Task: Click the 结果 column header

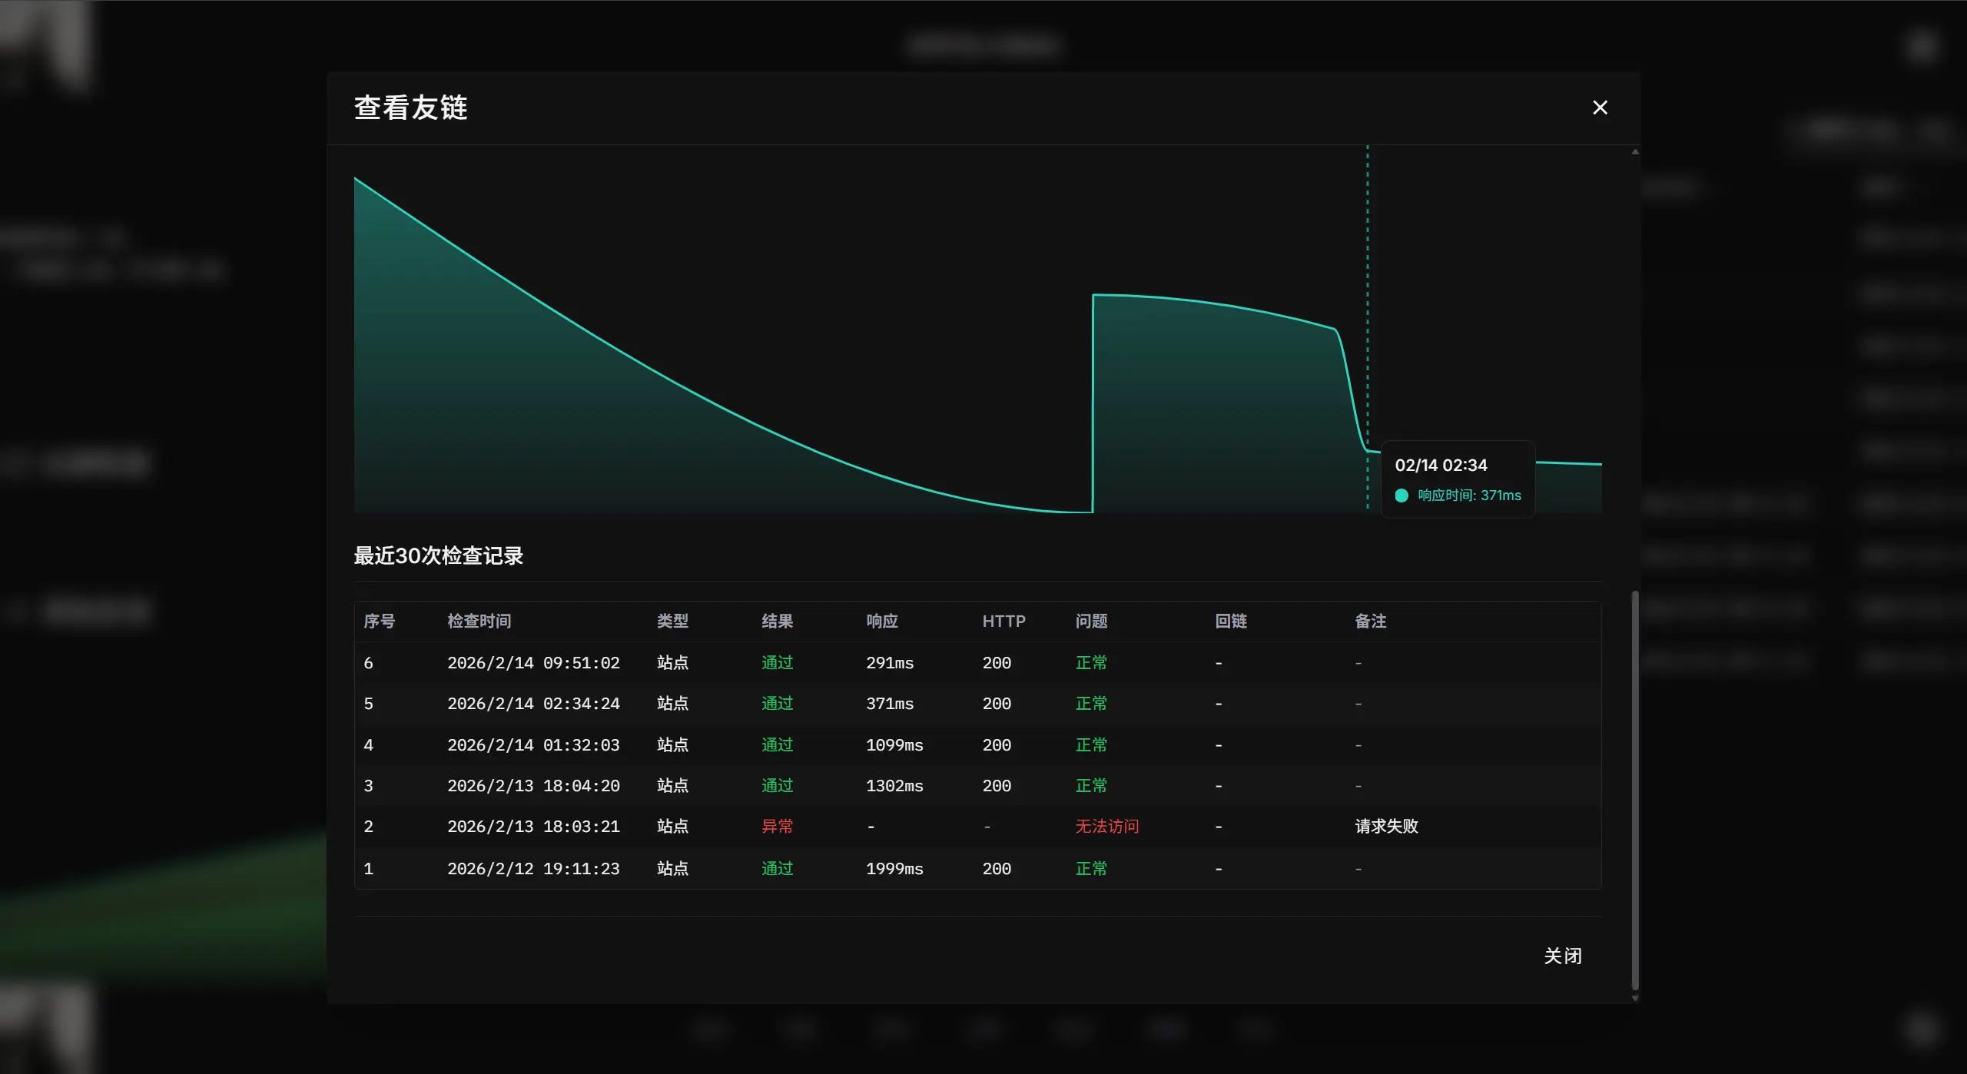Action: click(x=777, y=621)
